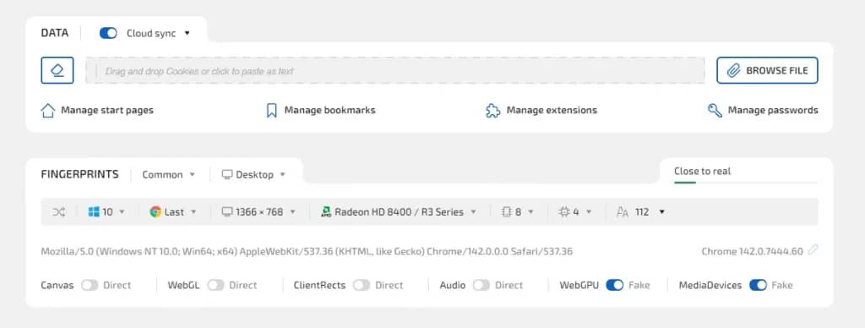The height and width of the screenshot is (328, 865).
Task: Click the CPU cores icon beside 4
Action: tap(563, 212)
